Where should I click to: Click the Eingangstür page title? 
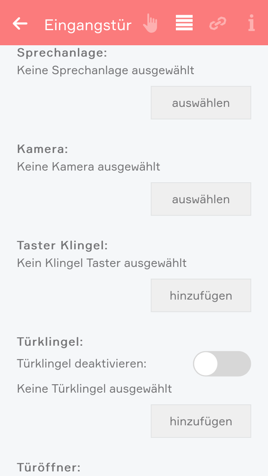point(88,25)
